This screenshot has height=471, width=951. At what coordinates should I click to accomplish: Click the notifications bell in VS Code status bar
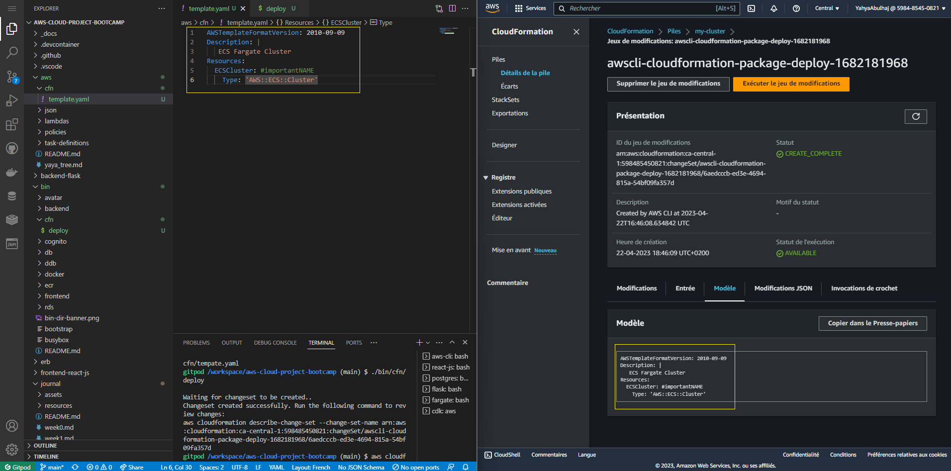pyautogui.click(x=466, y=467)
